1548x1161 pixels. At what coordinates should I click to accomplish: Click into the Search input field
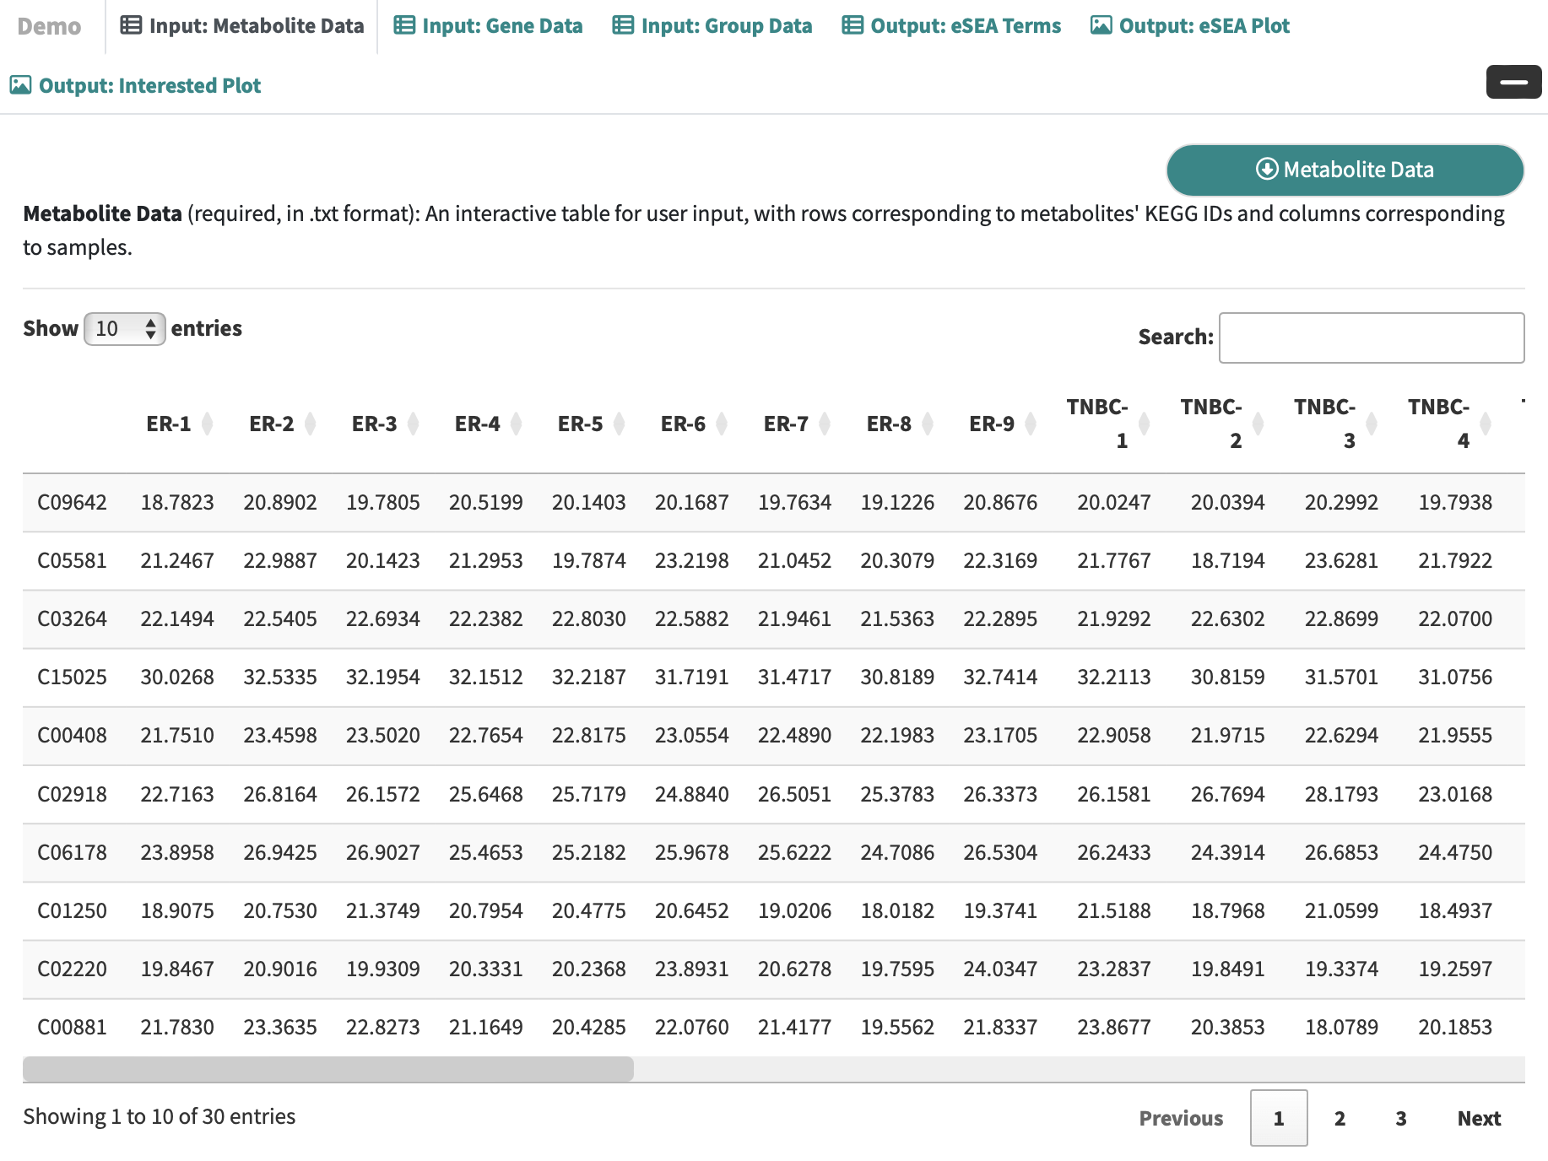(1371, 337)
